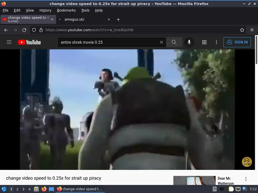258x193 pixels.
Task: Go back to previous page
Action: click(x=6, y=30)
